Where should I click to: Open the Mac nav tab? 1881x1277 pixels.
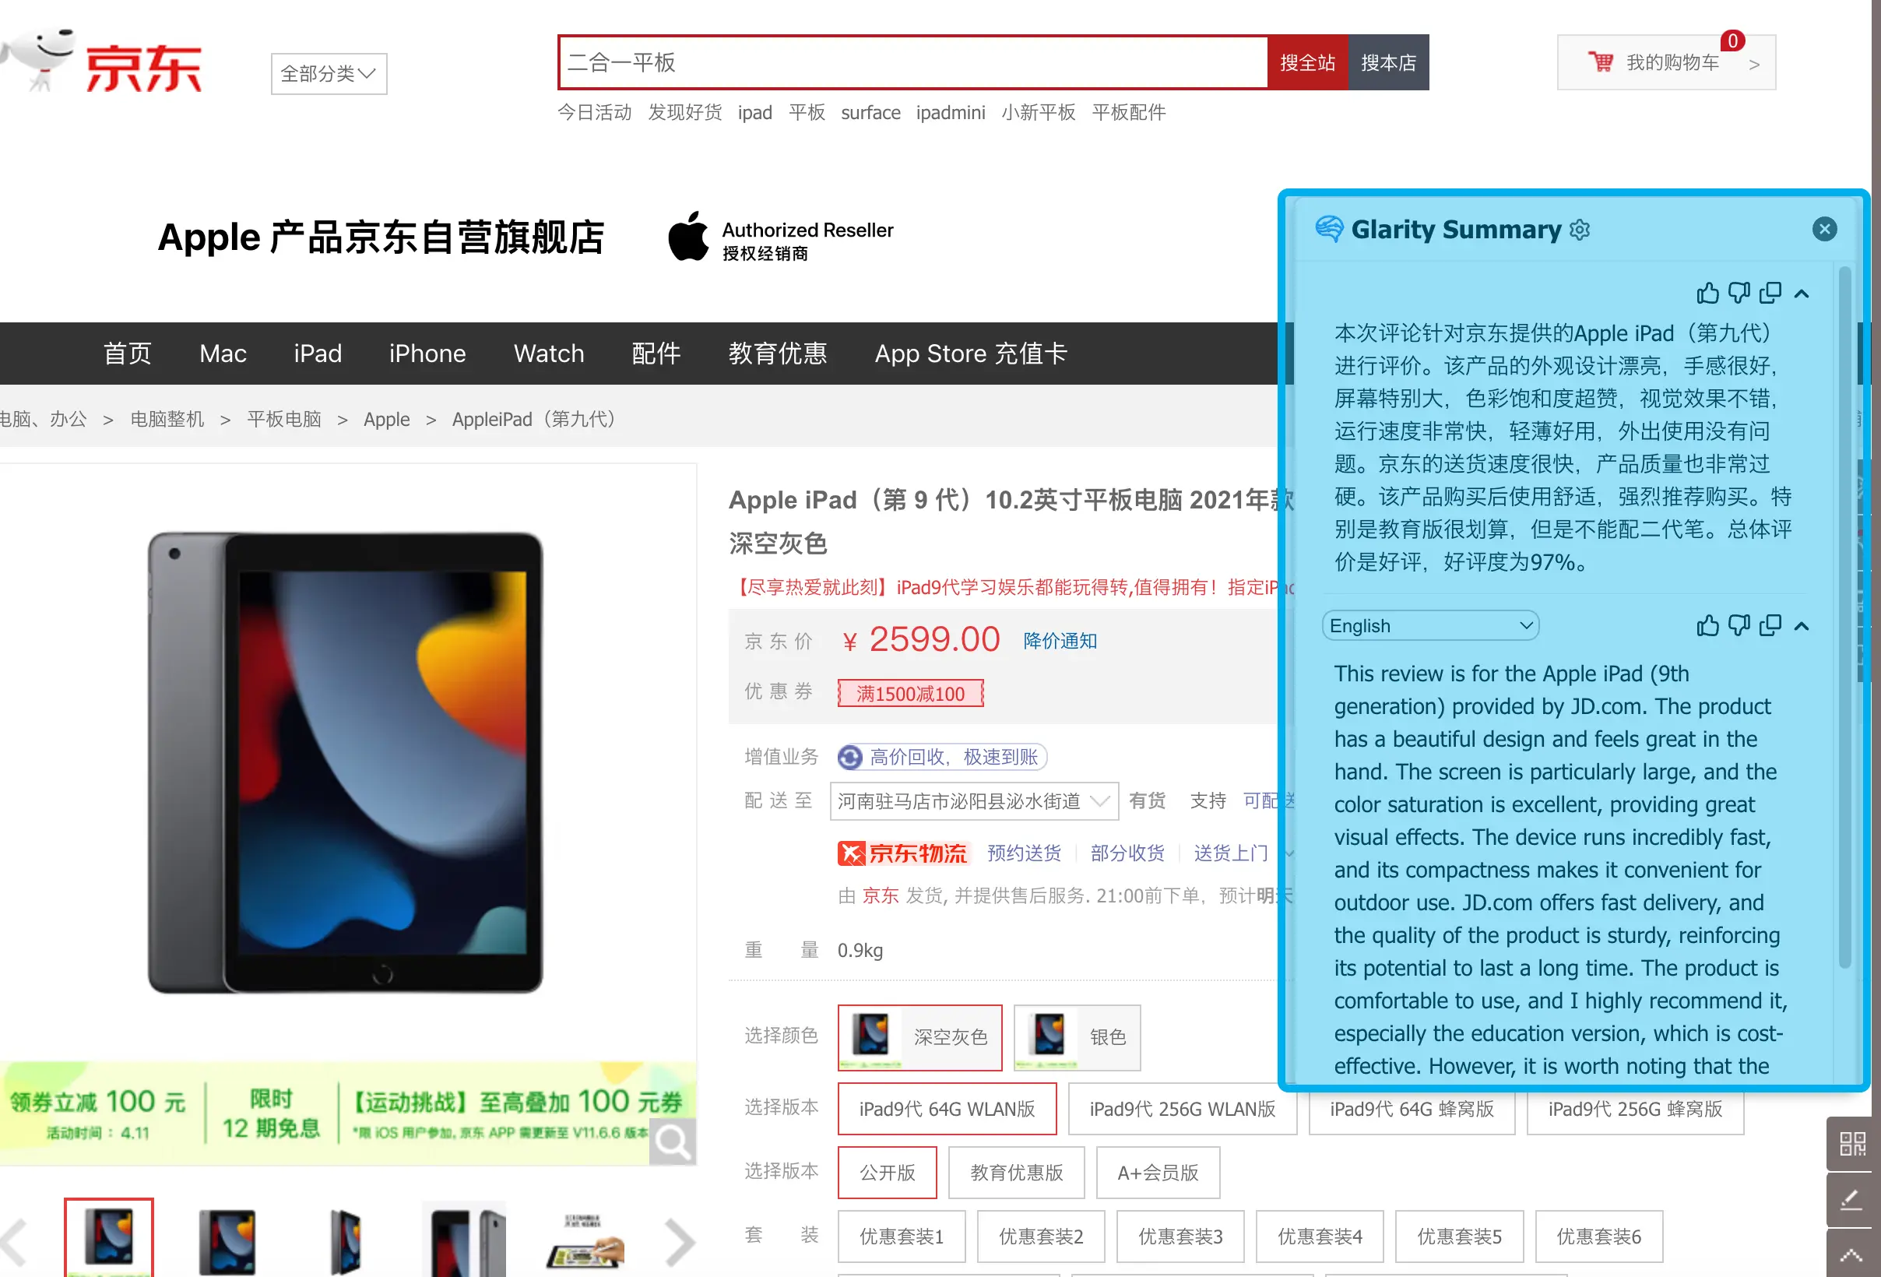(x=223, y=354)
